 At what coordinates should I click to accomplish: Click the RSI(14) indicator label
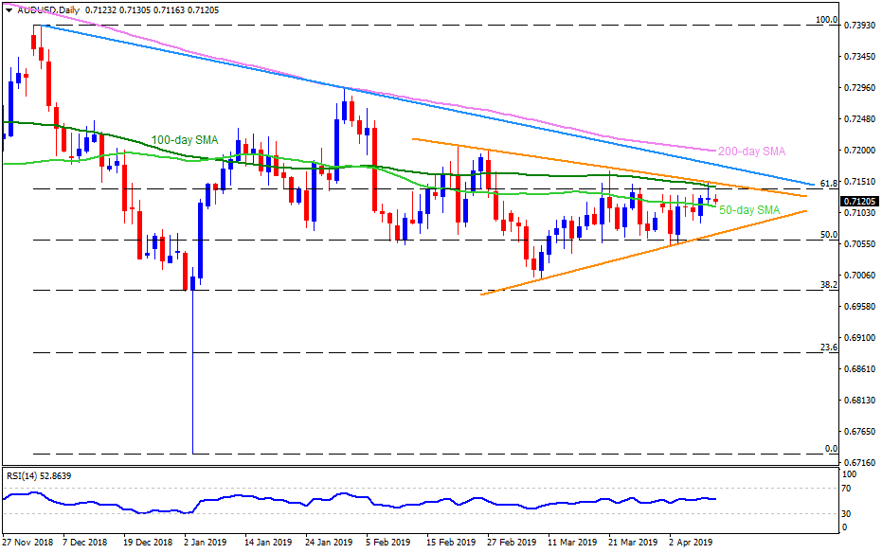point(38,476)
